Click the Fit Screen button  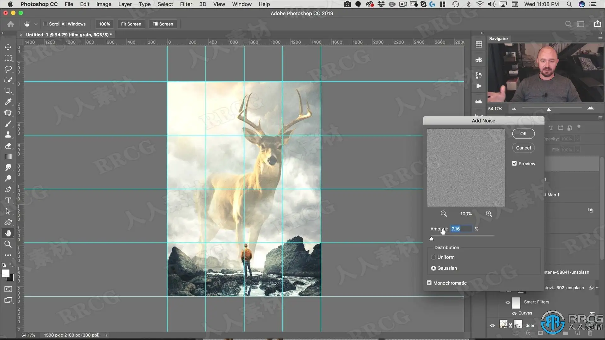point(131,24)
